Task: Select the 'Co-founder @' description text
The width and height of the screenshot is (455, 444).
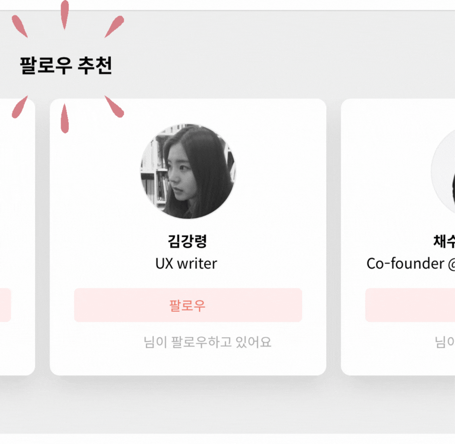Action: click(x=410, y=264)
